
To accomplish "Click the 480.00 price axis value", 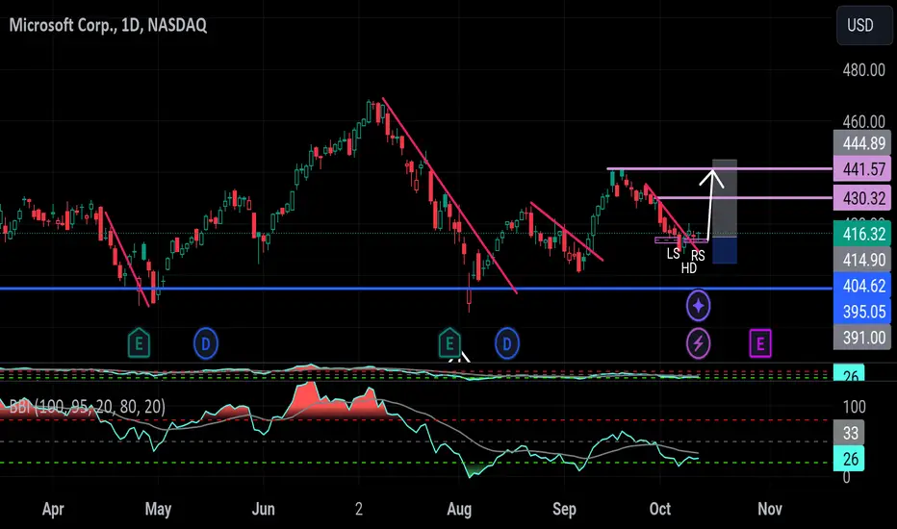I will click(864, 70).
